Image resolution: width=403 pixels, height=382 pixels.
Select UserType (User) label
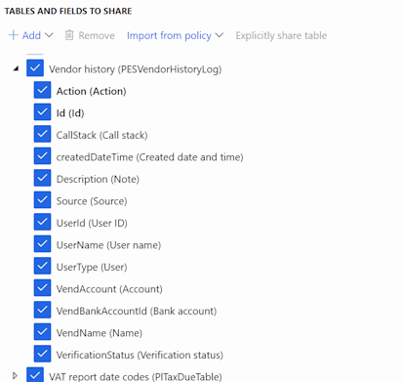tap(92, 267)
